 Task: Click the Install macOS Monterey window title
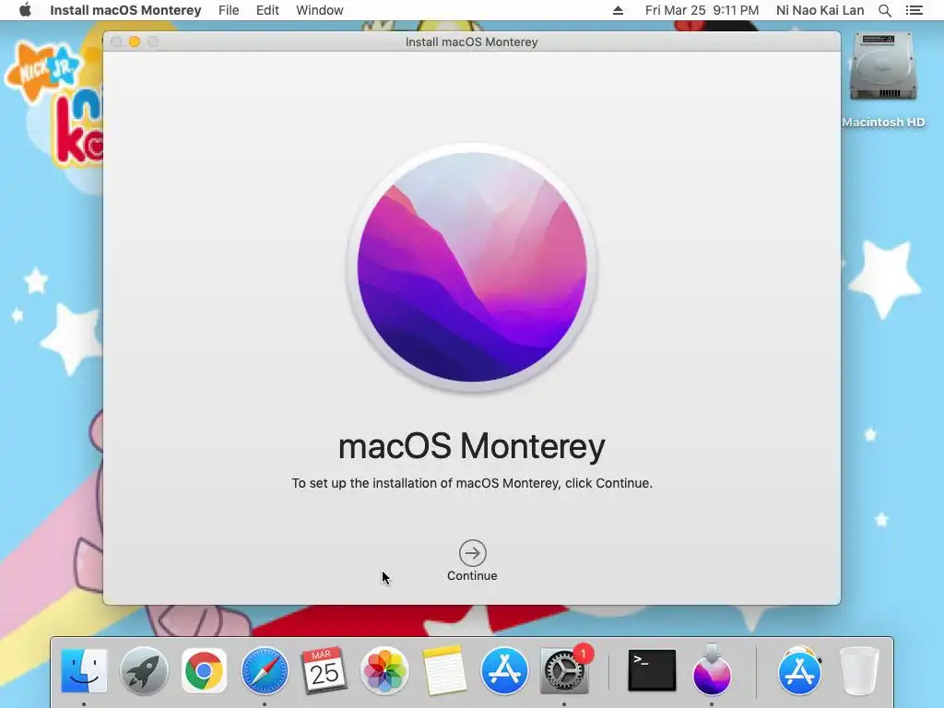471,42
